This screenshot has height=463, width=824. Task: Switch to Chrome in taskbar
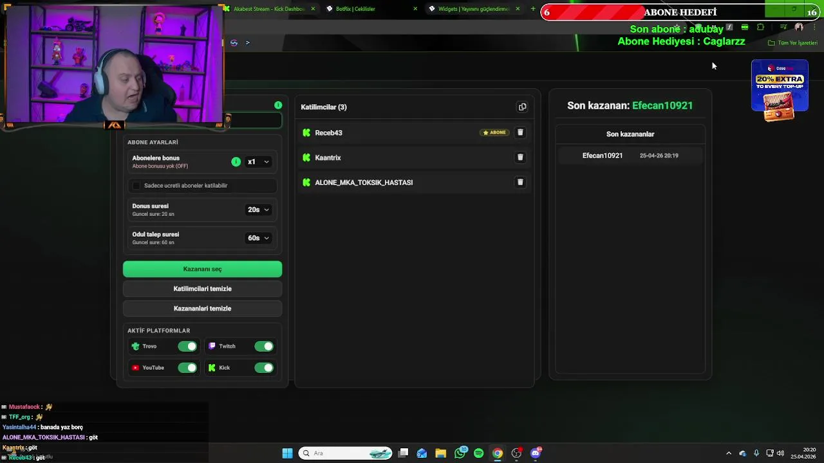pos(498,453)
